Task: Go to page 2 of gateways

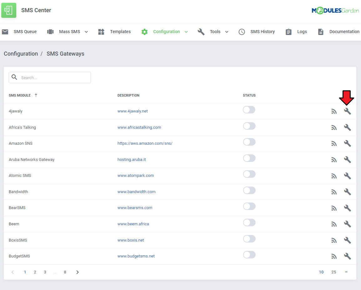Action: pyautogui.click(x=35, y=272)
